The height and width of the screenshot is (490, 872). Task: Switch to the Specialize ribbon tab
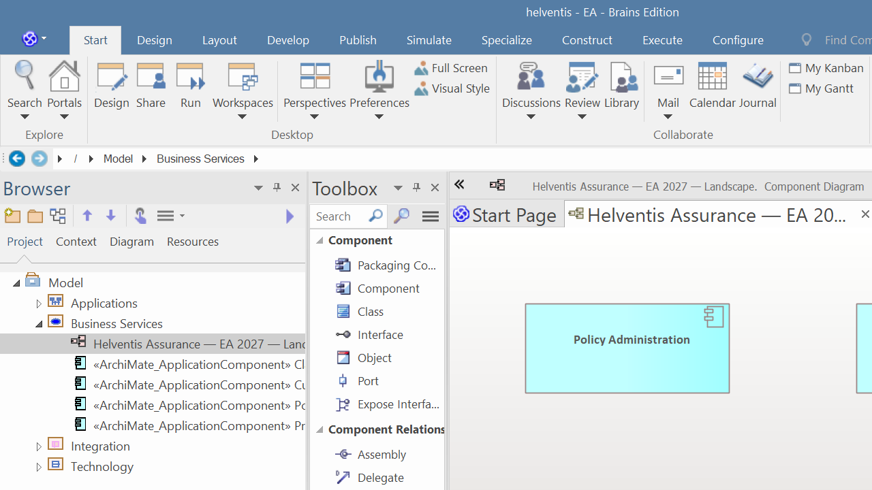[x=507, y=40]
